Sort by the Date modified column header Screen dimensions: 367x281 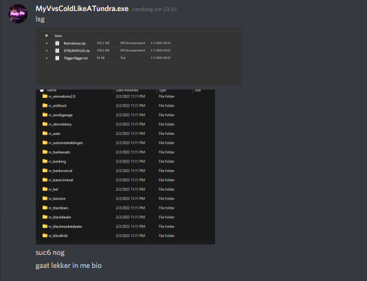127,90
